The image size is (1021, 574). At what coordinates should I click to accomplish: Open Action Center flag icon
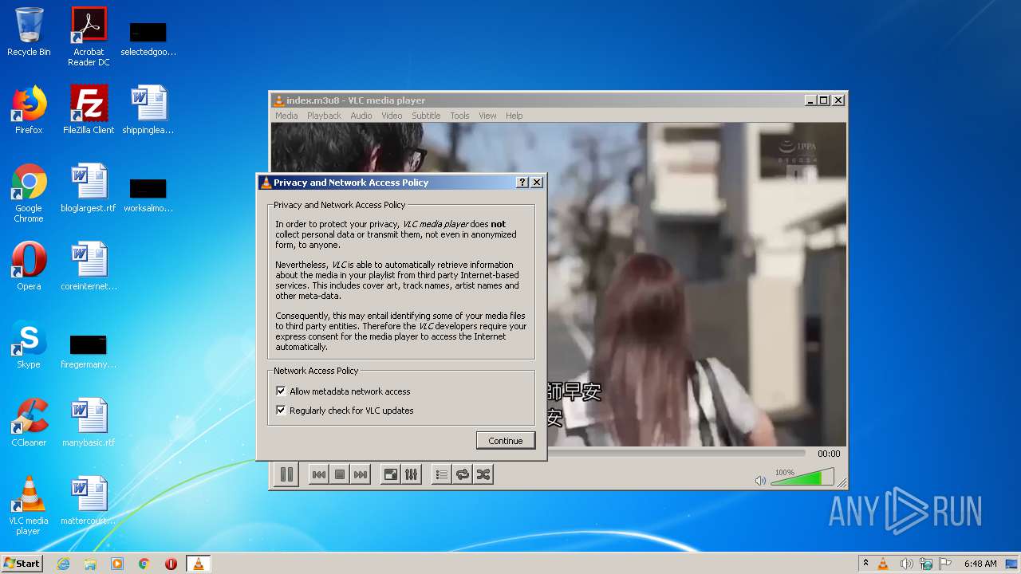click(945, 564)
